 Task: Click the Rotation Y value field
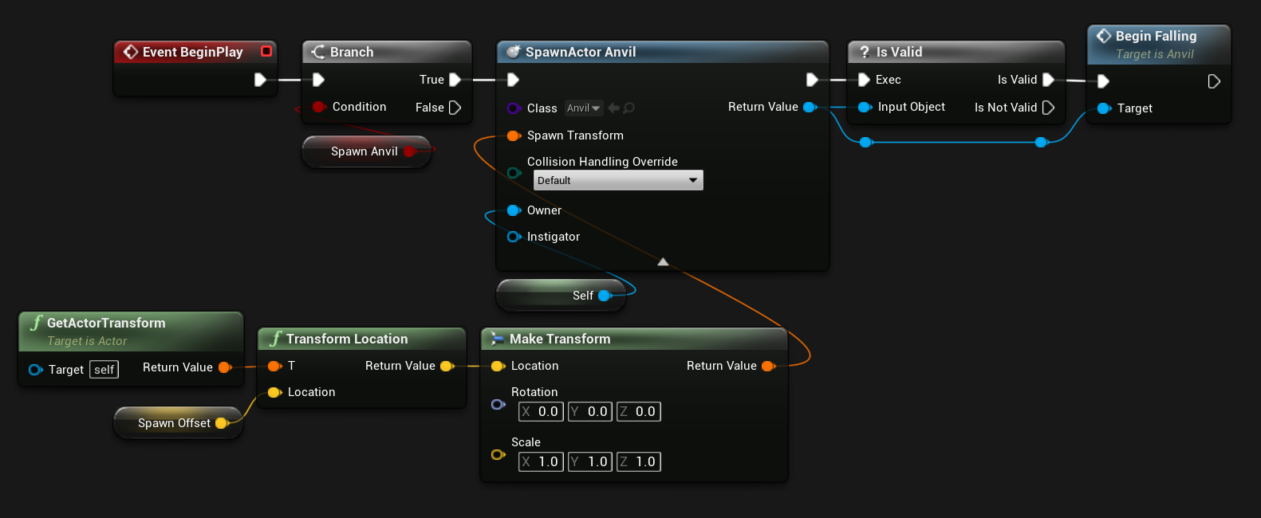590,412
